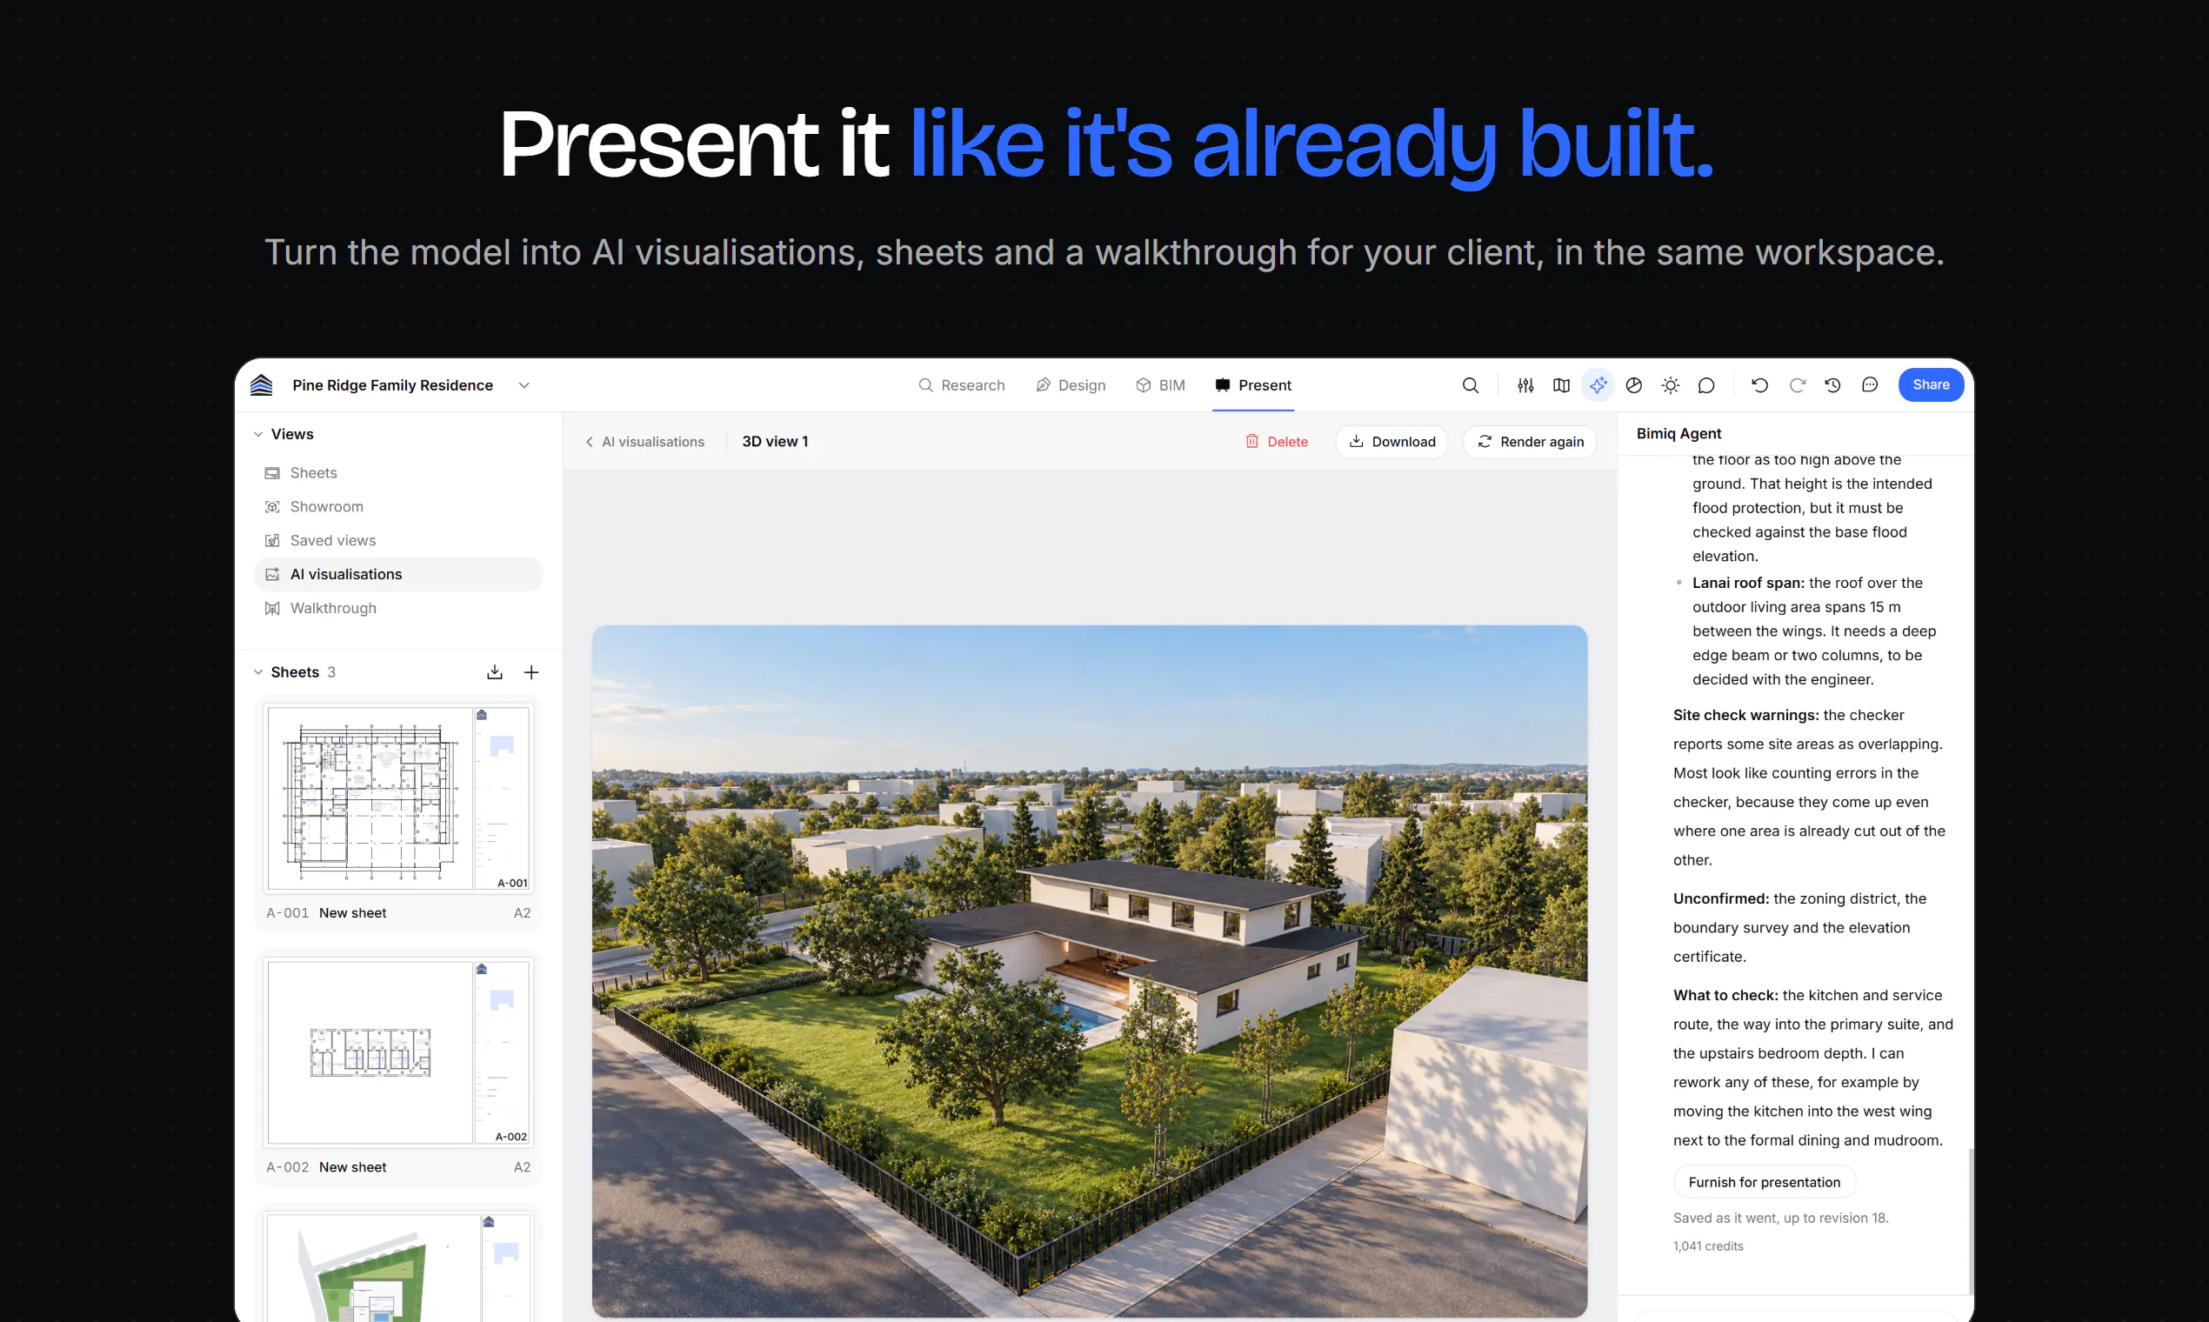Open the project name dropdown chevron
Image resolution: width=2209 pixels, height=1322 pixels.
(524, 384)
